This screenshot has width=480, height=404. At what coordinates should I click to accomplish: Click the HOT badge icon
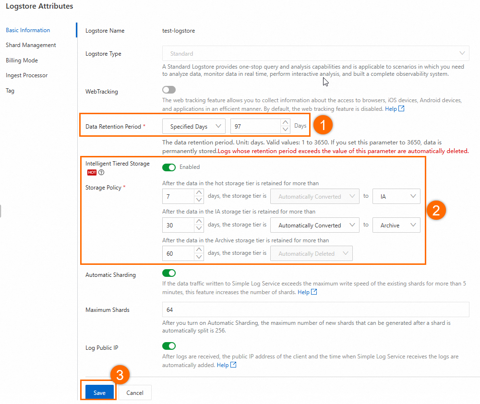point(92,172)
